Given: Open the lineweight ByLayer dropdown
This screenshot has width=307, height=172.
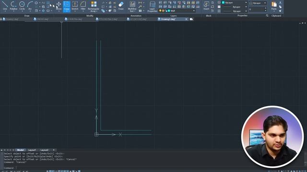Looking at the screenshot, I should coord(246,7).
